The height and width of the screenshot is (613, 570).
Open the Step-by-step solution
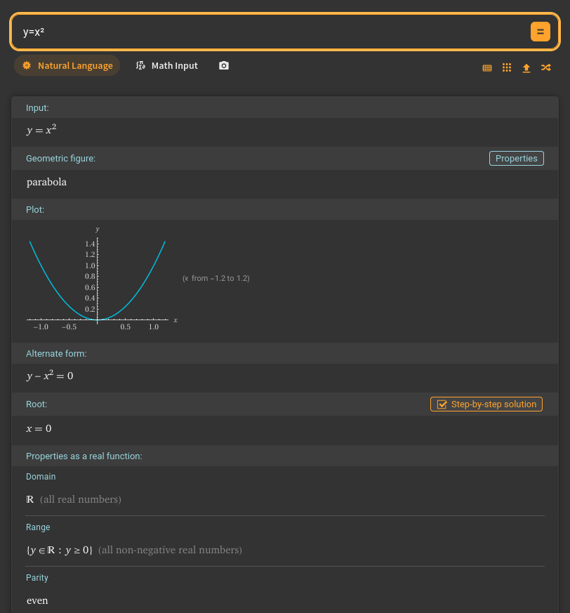(x=486, y=404)
